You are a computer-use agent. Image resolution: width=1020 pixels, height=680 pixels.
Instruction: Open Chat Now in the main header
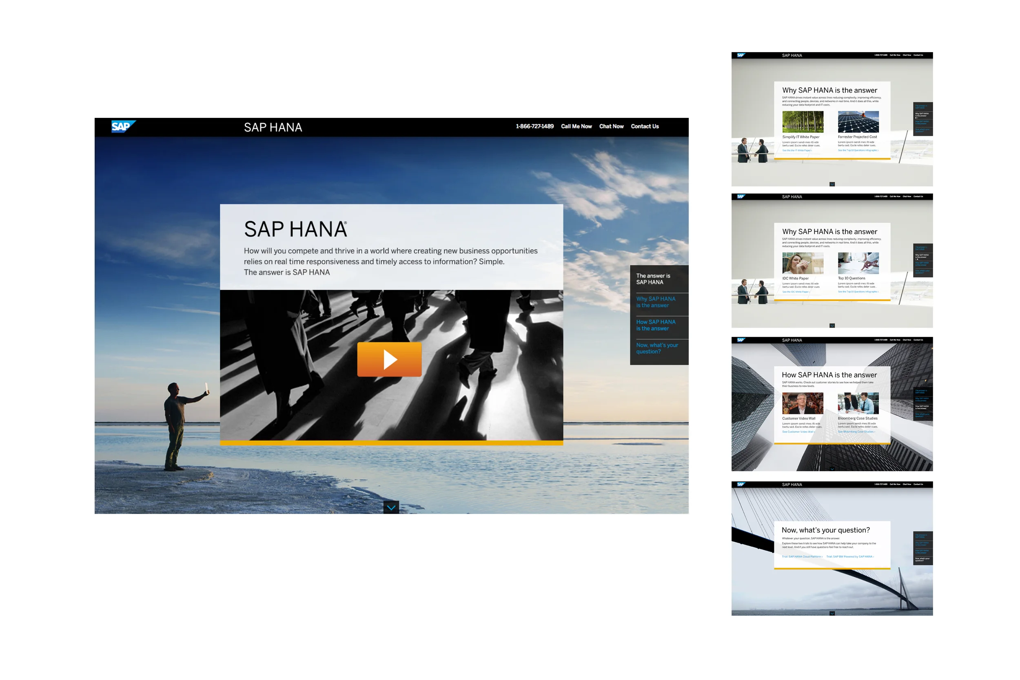tap(611, 126)
